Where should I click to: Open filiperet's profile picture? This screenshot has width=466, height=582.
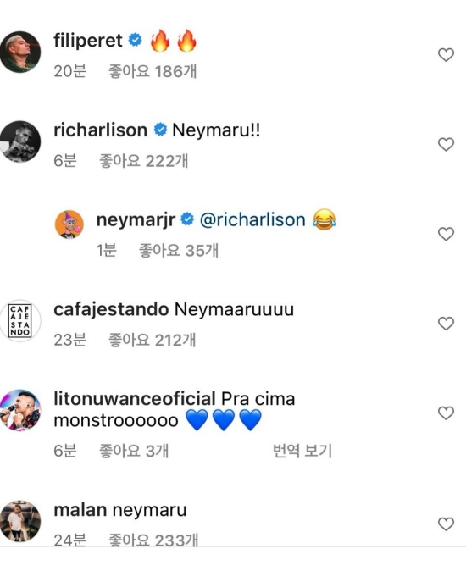pyautogui.click(x=20, y=52)
